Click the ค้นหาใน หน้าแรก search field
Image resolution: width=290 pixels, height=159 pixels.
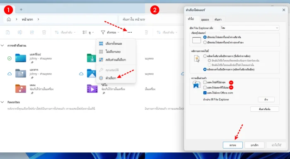click(132, 19)
